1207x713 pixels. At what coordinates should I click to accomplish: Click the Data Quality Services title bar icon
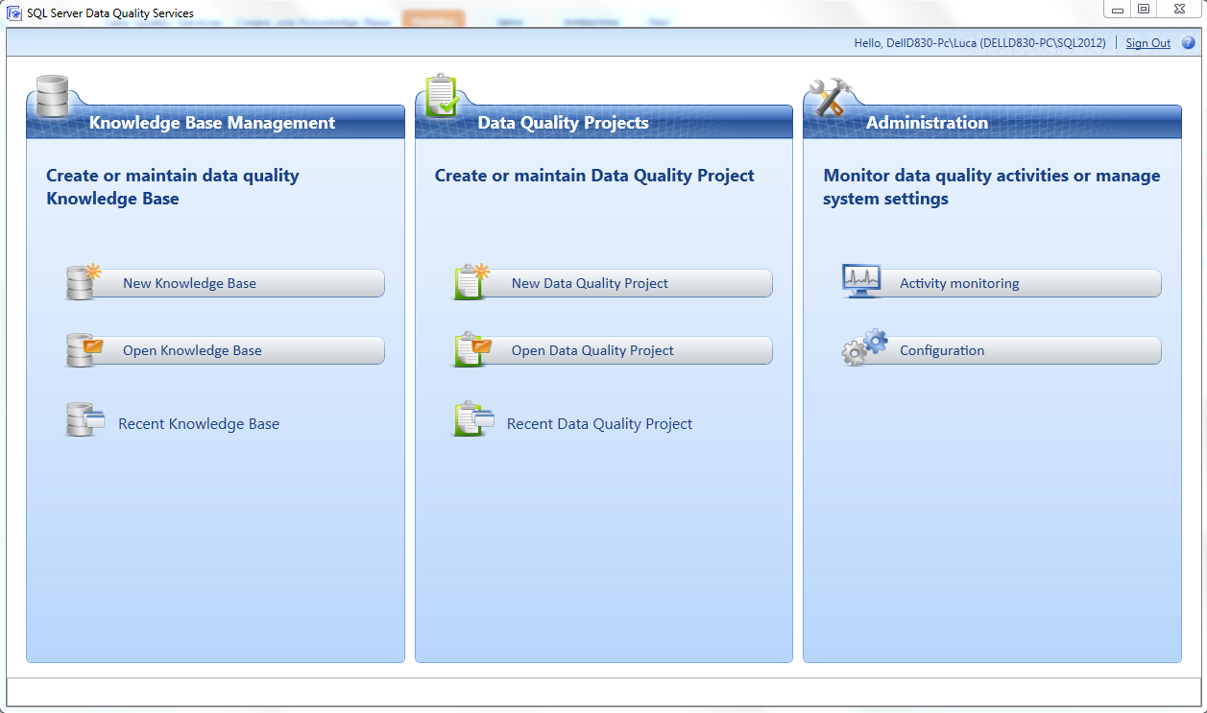(13, 12)
